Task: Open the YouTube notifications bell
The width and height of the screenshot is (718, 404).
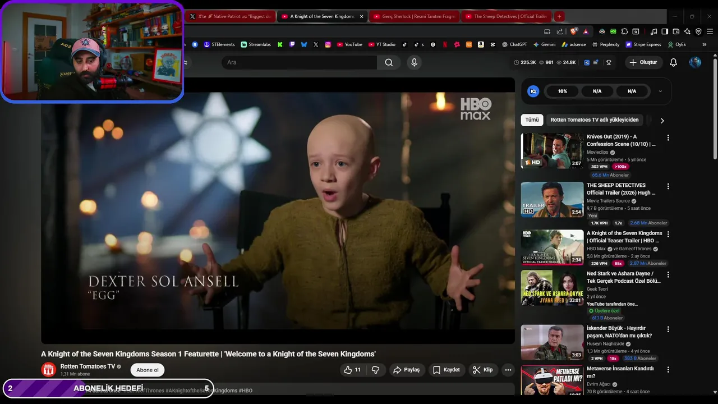Action: [x=674, y=62]
